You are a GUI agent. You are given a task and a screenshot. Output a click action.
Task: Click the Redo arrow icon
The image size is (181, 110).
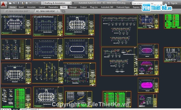37,3
